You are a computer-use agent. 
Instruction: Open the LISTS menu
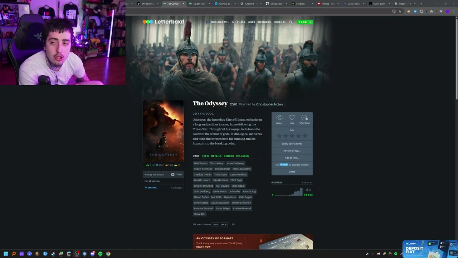[x=251, y=22]
